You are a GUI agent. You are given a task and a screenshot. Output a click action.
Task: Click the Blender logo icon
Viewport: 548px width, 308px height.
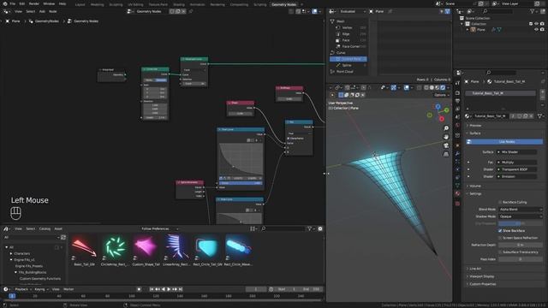point(5,3)
